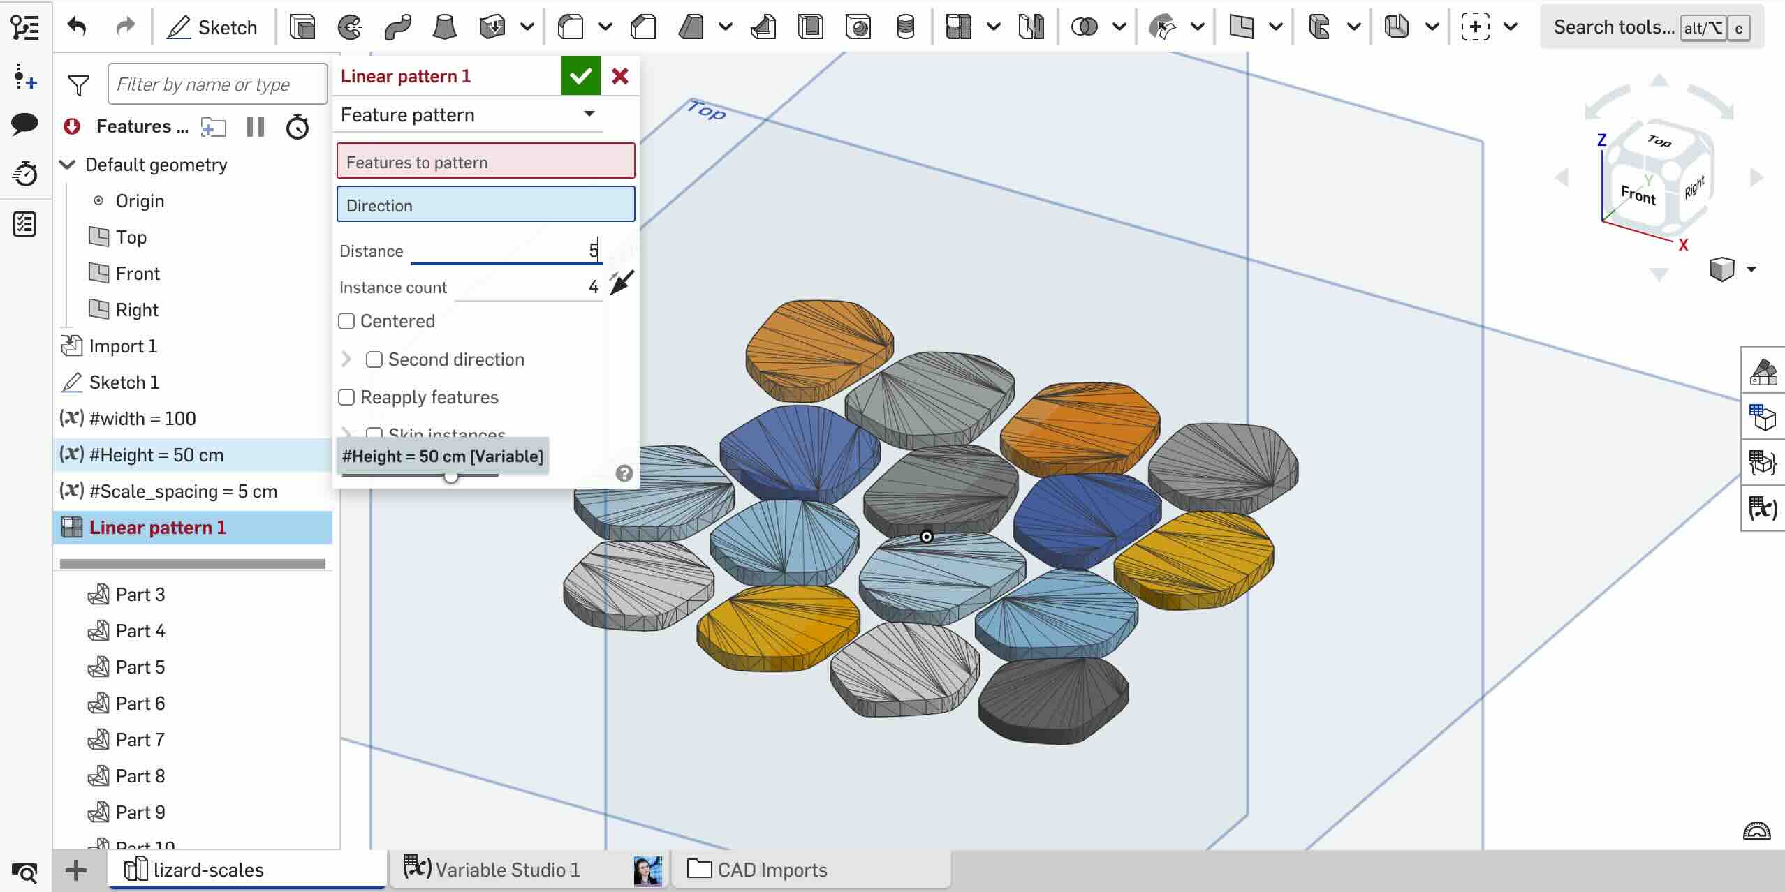Select the Linear pattern toolbar tool
This screenshot has height=892, width=1785.
point(959,27)
